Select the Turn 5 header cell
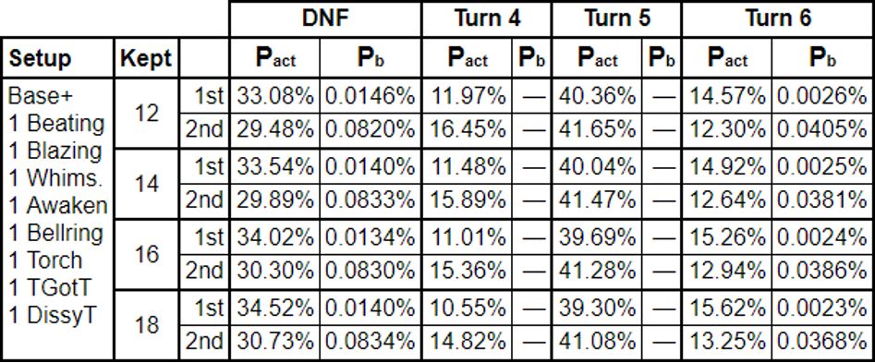Image resolution: width=875 pixels, height=363 pixels. coord(616,19)
